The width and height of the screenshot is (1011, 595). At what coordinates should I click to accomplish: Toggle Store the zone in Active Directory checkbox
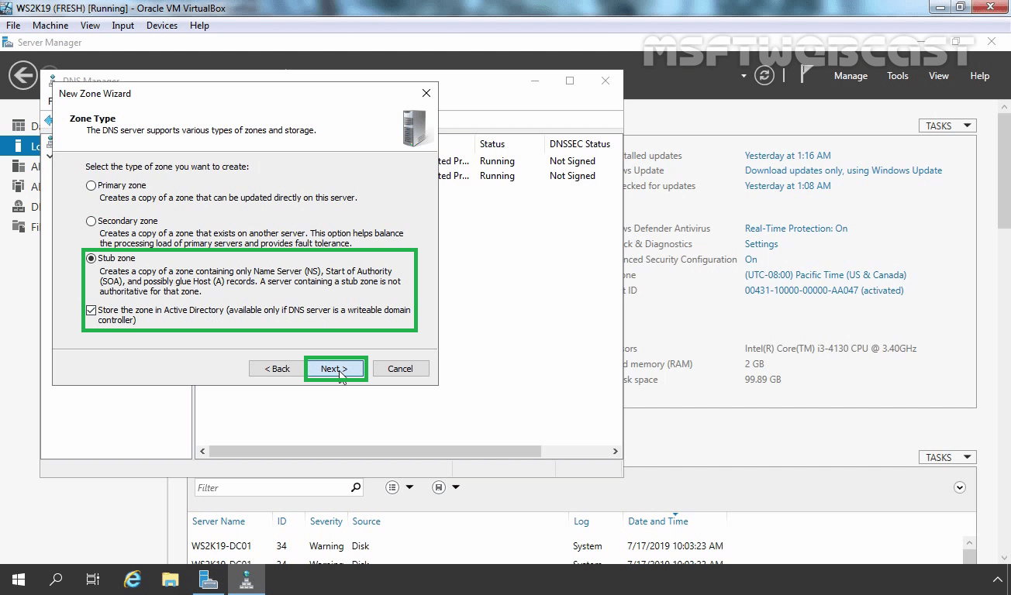(x=91, y=310)
